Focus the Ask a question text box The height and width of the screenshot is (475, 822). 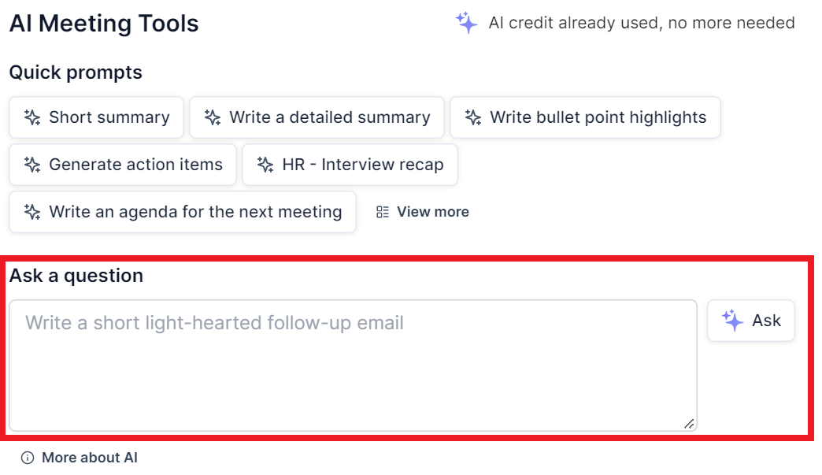[353, 366]
